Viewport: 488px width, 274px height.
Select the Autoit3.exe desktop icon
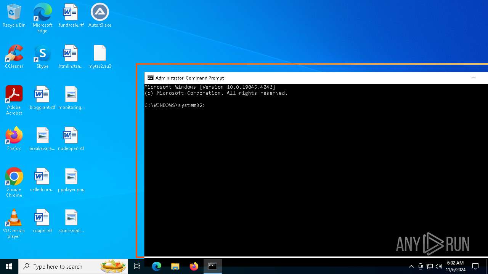tap(100, 16)
